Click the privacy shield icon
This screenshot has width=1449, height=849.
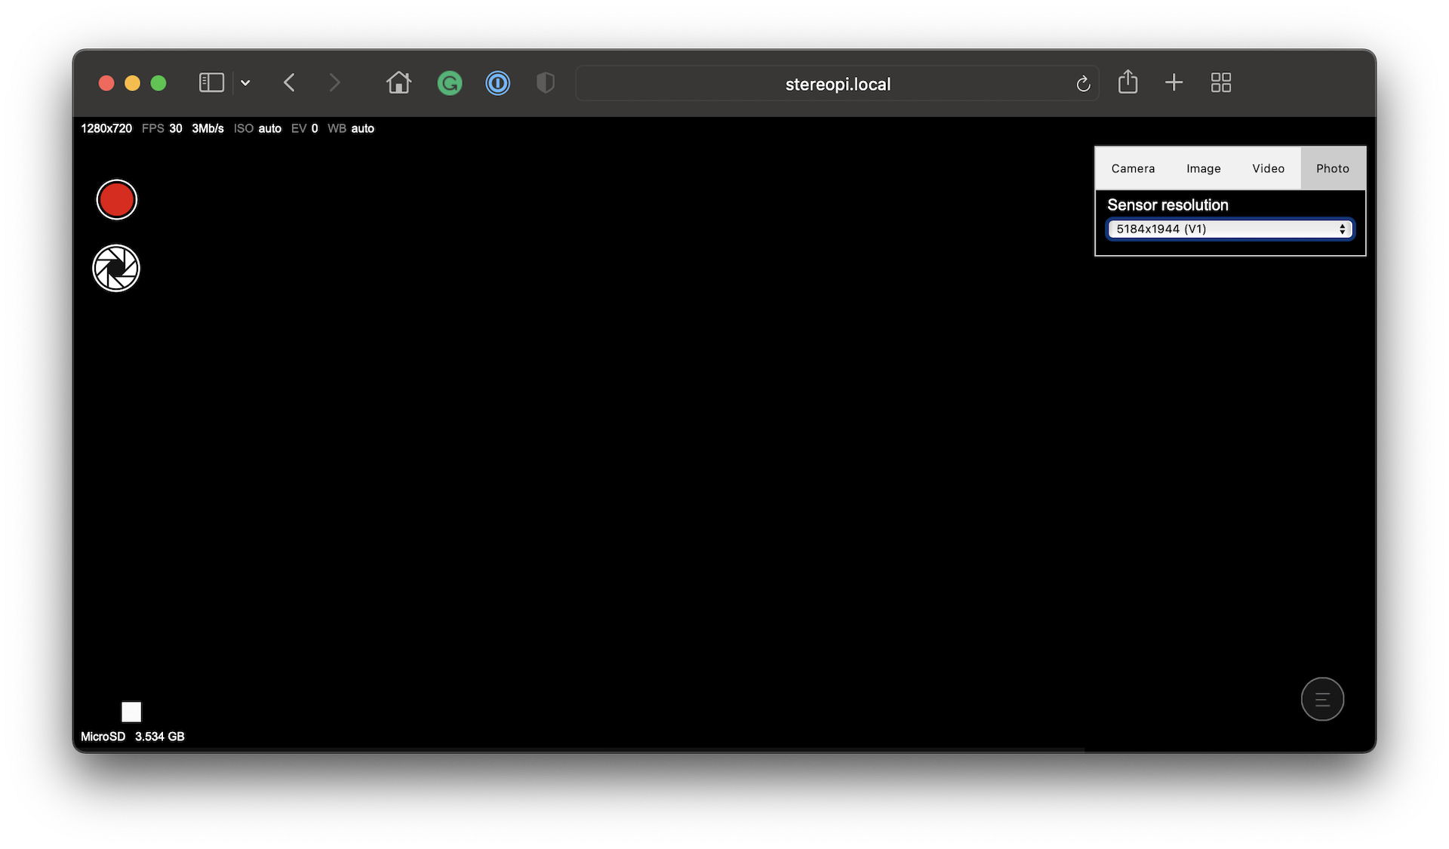tap(545, 83)
